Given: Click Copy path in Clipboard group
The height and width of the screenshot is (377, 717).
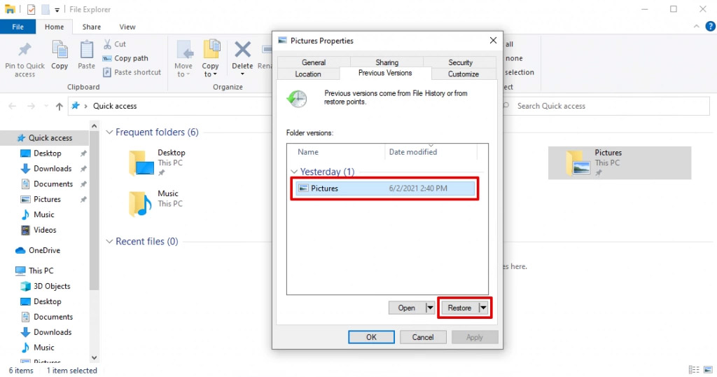Looking at the screenshot, I should pos(125,58).
